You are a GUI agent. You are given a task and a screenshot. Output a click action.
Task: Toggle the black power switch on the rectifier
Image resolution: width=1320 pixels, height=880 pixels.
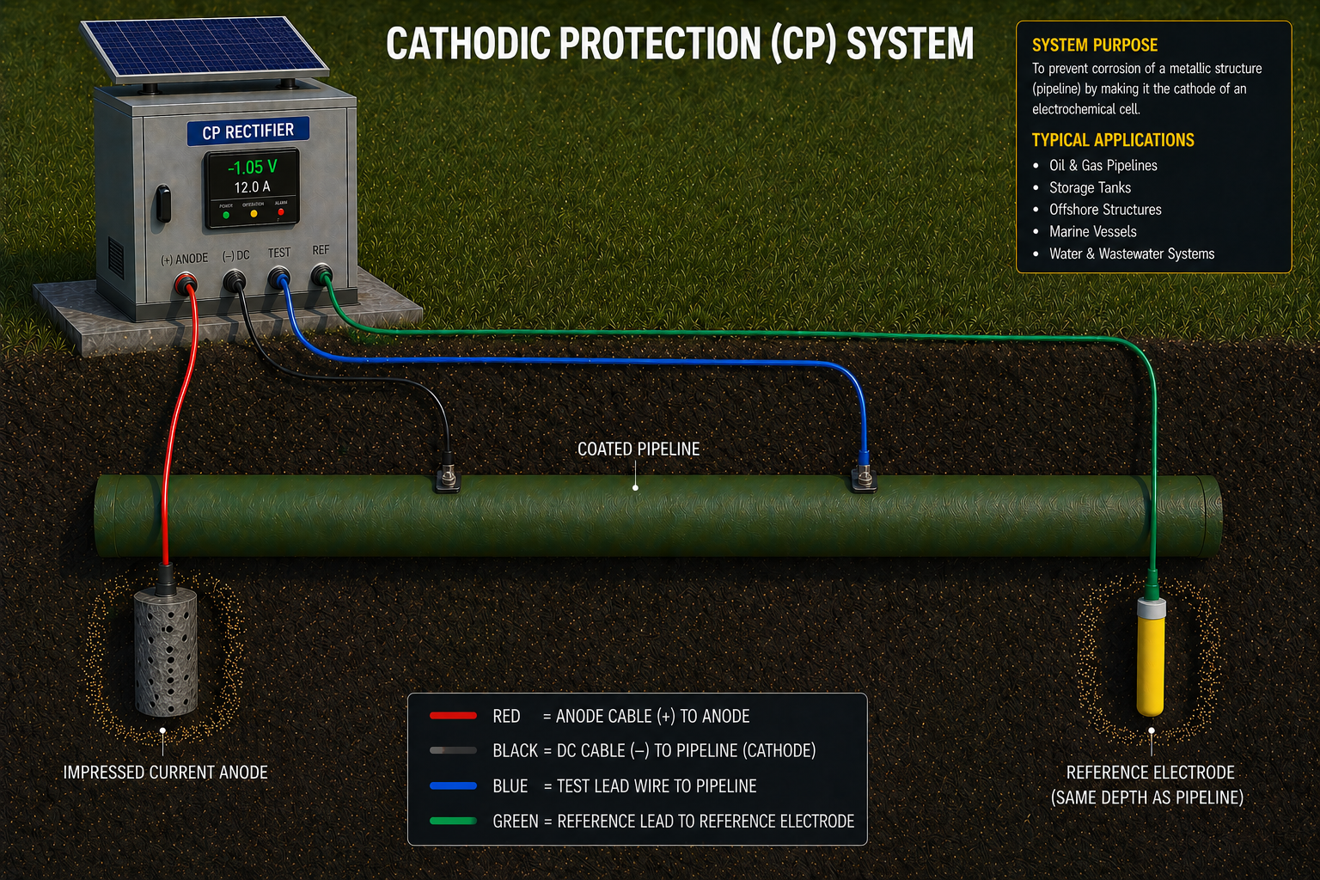tap(163, 202)
